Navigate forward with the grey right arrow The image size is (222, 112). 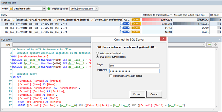click(215, 45)
